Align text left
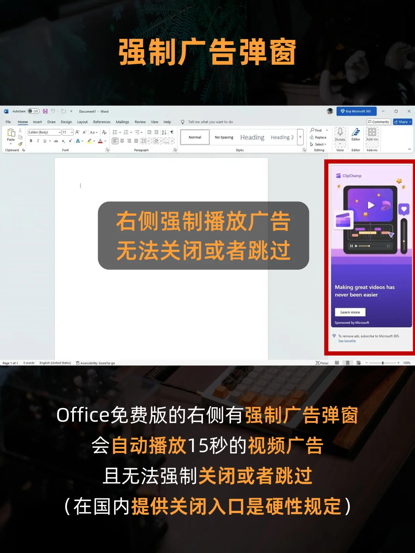The width and height of the screenshot is (415, 553). point(115,141)
